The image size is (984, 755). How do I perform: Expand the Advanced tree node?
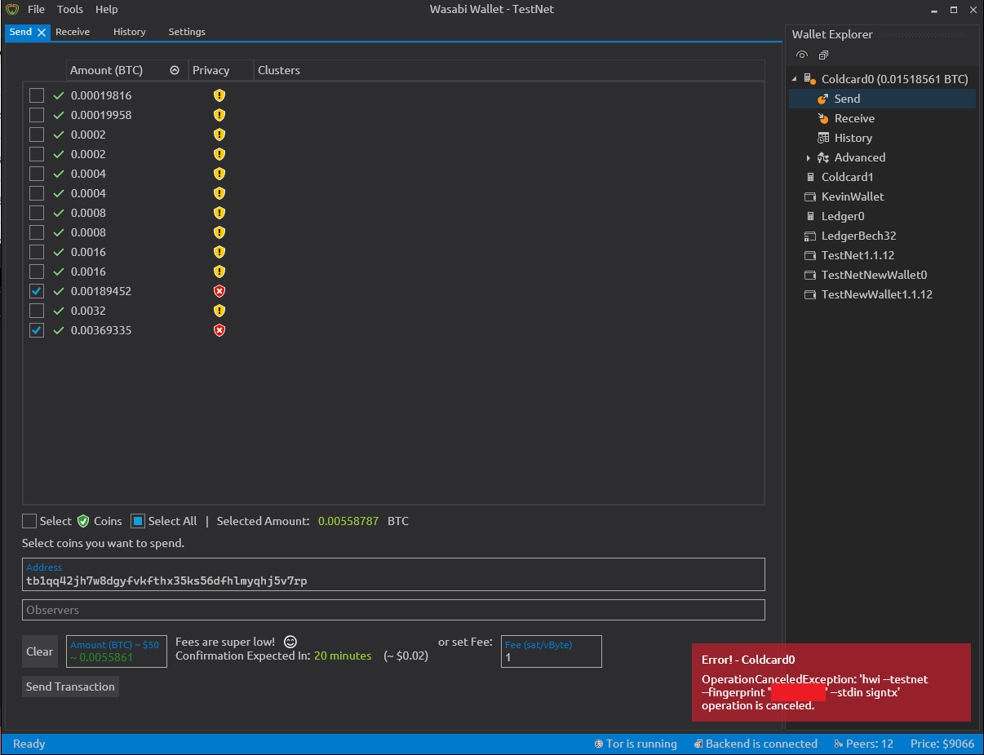pyautogui.click(x=808, y=157)
